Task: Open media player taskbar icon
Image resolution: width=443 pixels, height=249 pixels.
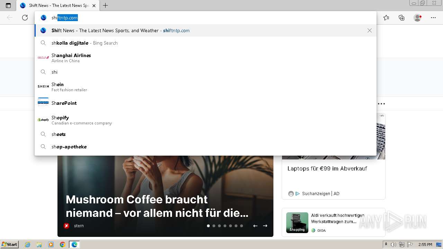Action: (x=51, y=245)
